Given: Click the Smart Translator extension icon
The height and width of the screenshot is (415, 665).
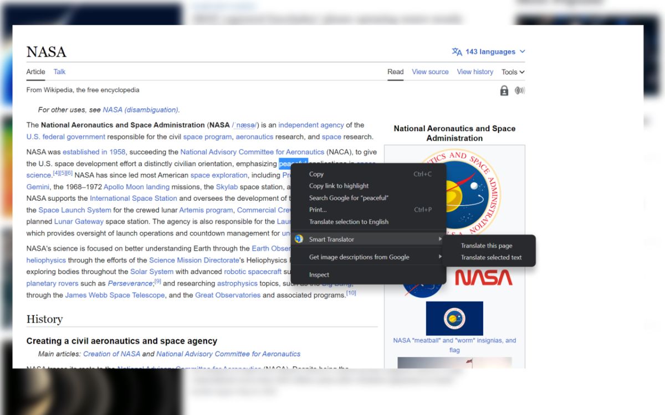Looking at the screenshot, I should click(299, 239).
